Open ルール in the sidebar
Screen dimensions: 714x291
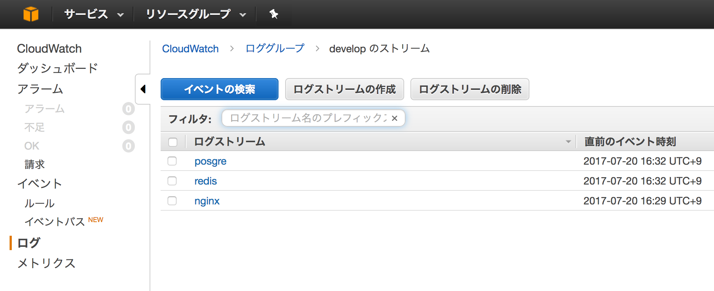[39, 203]
